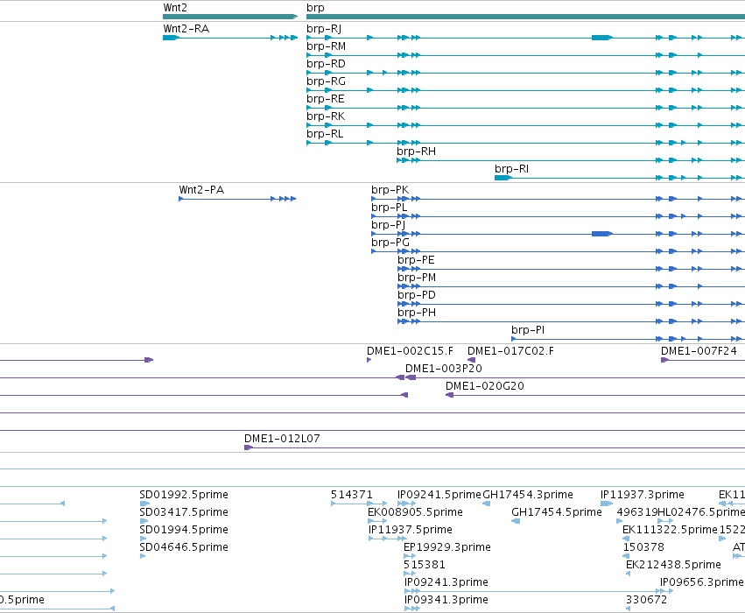Screen dimensions: 745x613
Task: Click the 514371 feature label
Action: [x=352, y=495]
